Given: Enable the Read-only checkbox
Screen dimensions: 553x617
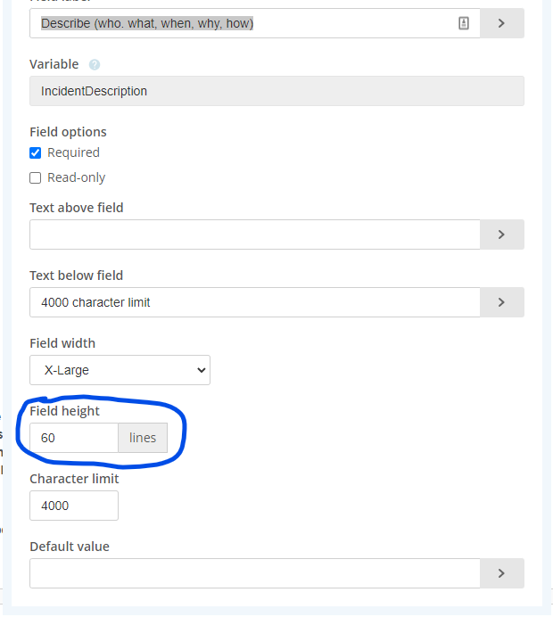Looking at the screenshot, I should 36,177.
